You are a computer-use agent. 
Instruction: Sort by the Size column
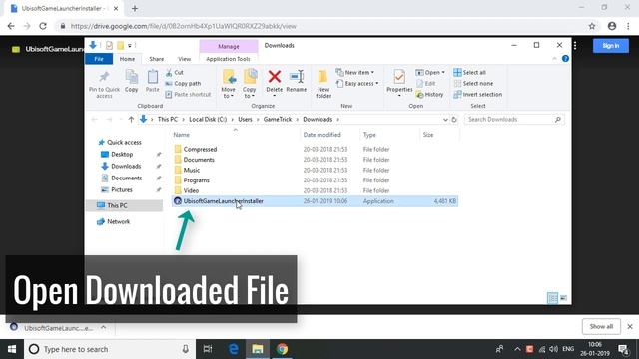[428, 135]
